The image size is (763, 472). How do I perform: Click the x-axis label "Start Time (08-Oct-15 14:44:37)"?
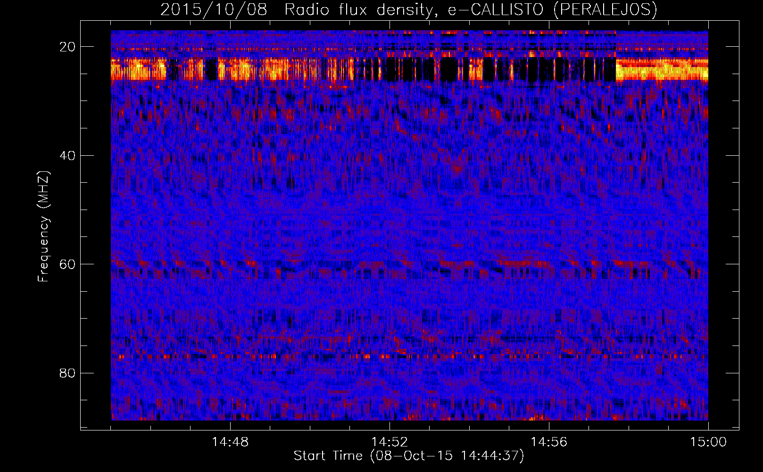[409, 456]
